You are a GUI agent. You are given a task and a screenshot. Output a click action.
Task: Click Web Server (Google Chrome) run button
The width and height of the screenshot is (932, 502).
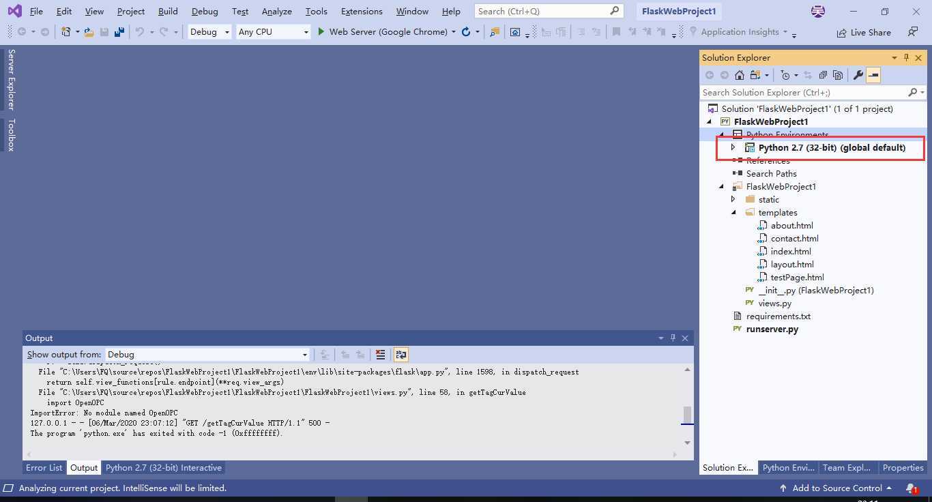pos(386,32)
